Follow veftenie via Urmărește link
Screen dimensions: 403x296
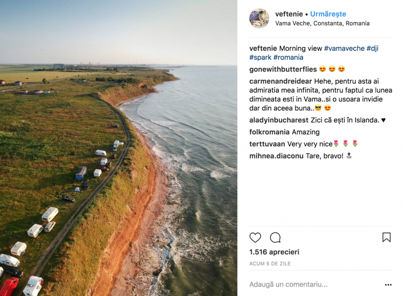(x=328, y=14)
